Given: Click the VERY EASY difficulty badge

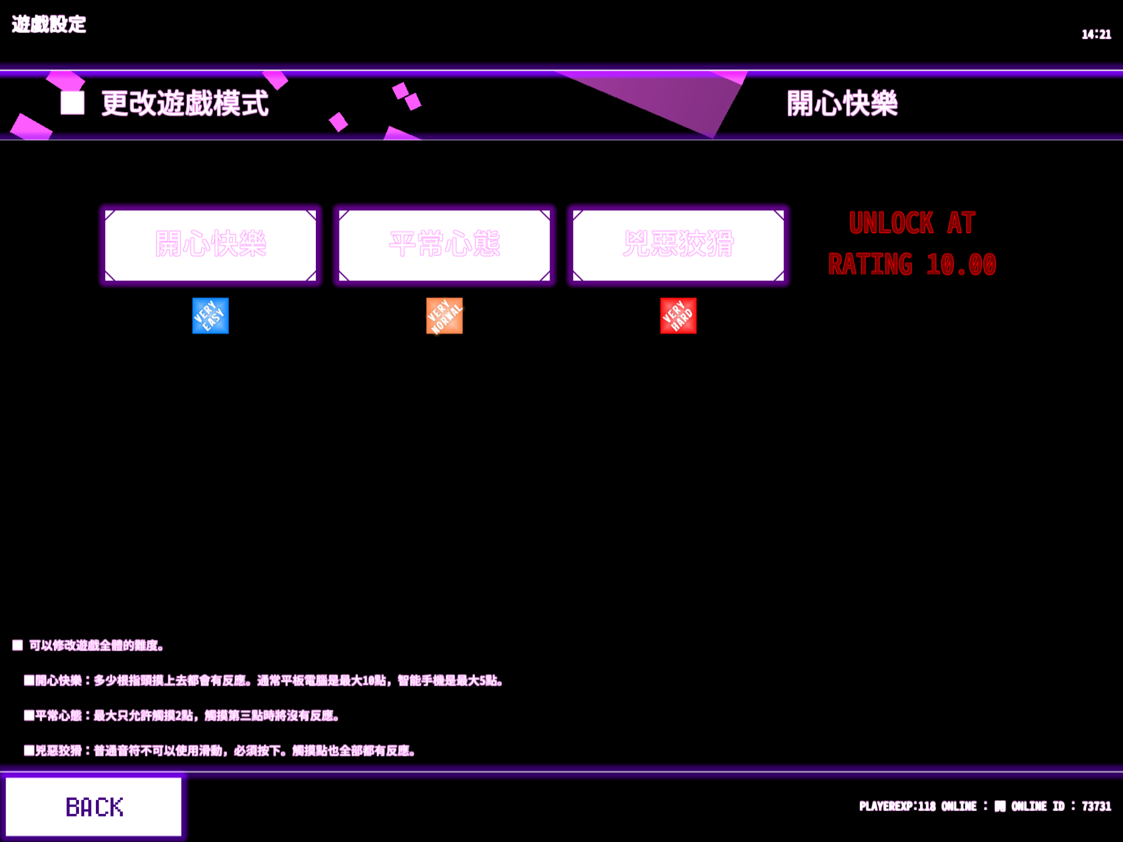Looking at the screenshot, I should coord(209,316).
